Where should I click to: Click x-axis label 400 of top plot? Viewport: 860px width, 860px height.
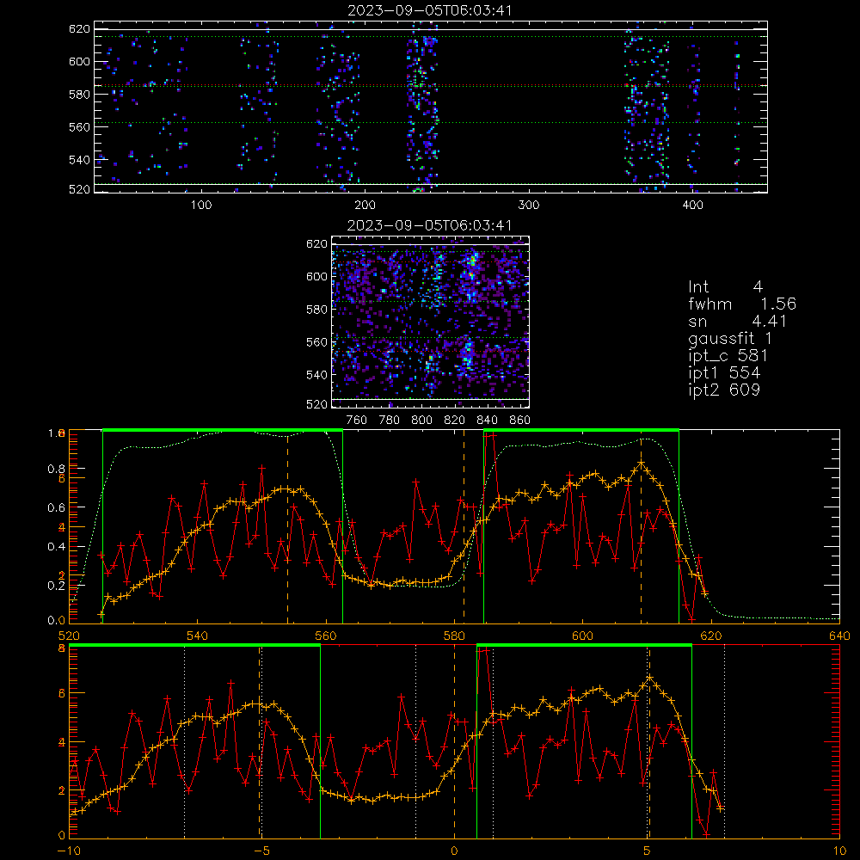[692, 205]
